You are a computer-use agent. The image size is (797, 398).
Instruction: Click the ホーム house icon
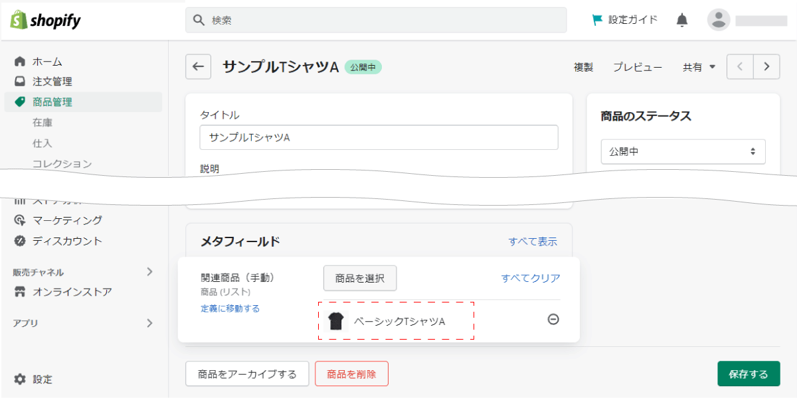(20, 61)
